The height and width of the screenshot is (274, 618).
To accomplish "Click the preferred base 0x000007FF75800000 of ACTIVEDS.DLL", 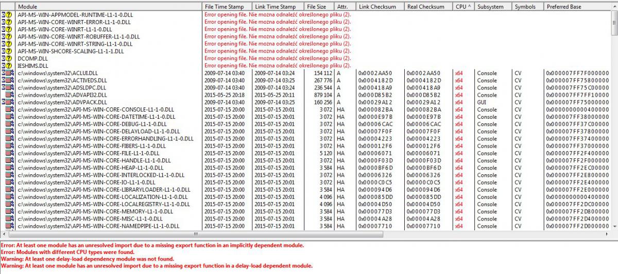I will pyautogui.click(x=577, y=80).
